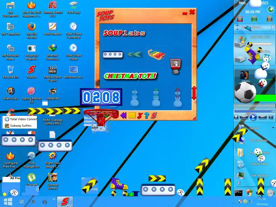
Task: Play media in sidebar player
Action: click(253, 117)
